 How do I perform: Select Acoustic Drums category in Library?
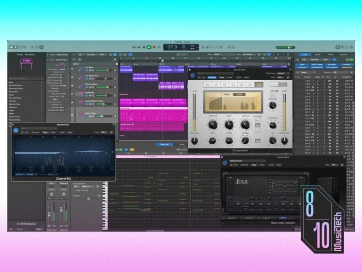coord(26,86)
